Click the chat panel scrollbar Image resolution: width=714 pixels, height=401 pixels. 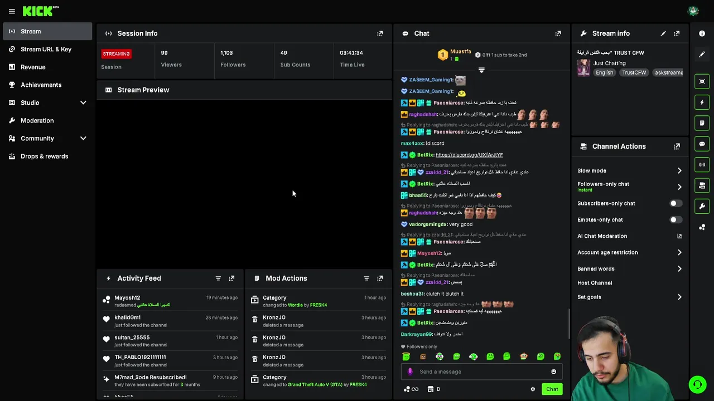point(568,323)
